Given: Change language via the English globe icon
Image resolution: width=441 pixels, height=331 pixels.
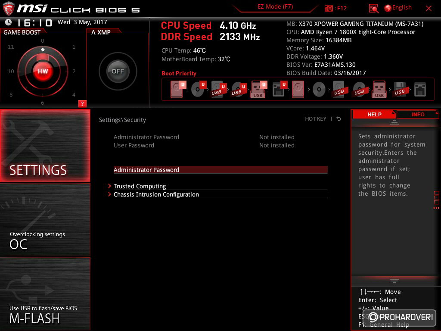Looking at the screenshot, I should point(388,8).
